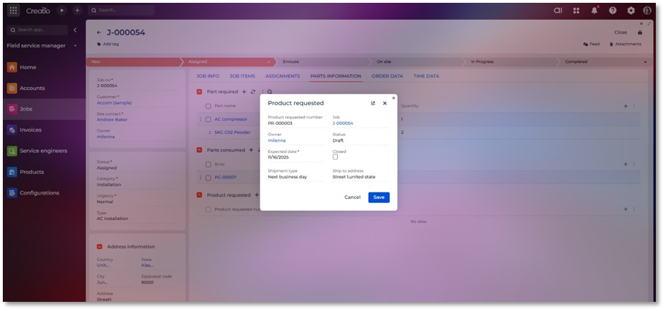Click the notifications bell icon
Image resolution: width=665 pixels, height=311 pixels.
click(x=594, y=11)
